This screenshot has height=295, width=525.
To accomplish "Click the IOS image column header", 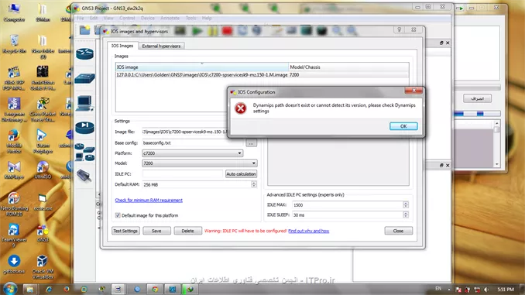I will pos(202,67).
